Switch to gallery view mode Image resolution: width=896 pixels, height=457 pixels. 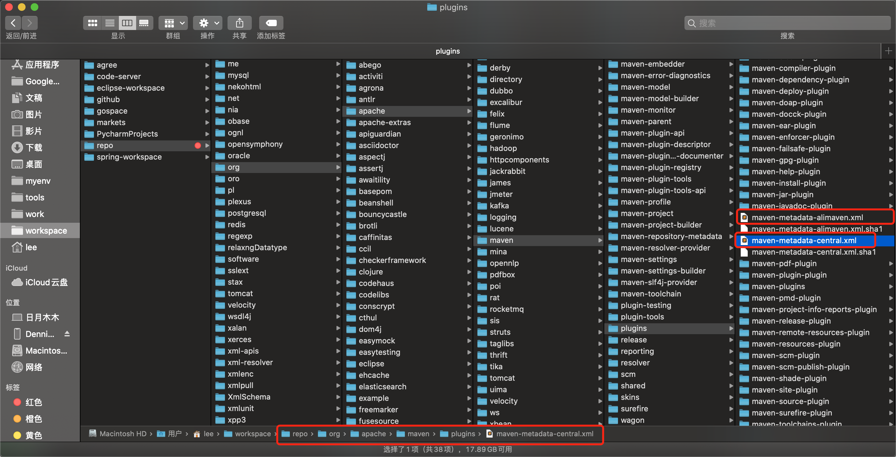tap(144, 23)
